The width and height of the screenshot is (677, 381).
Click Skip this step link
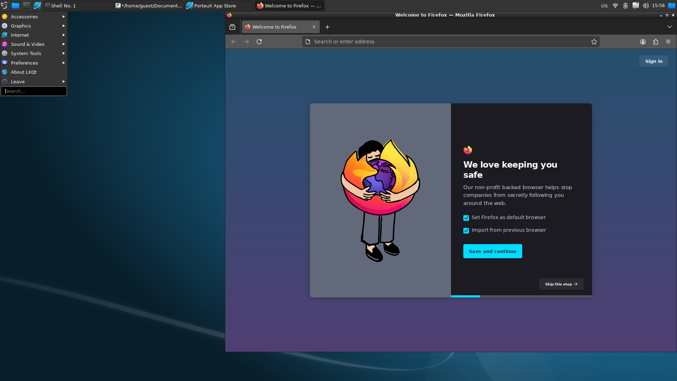(x=561, y=284)
